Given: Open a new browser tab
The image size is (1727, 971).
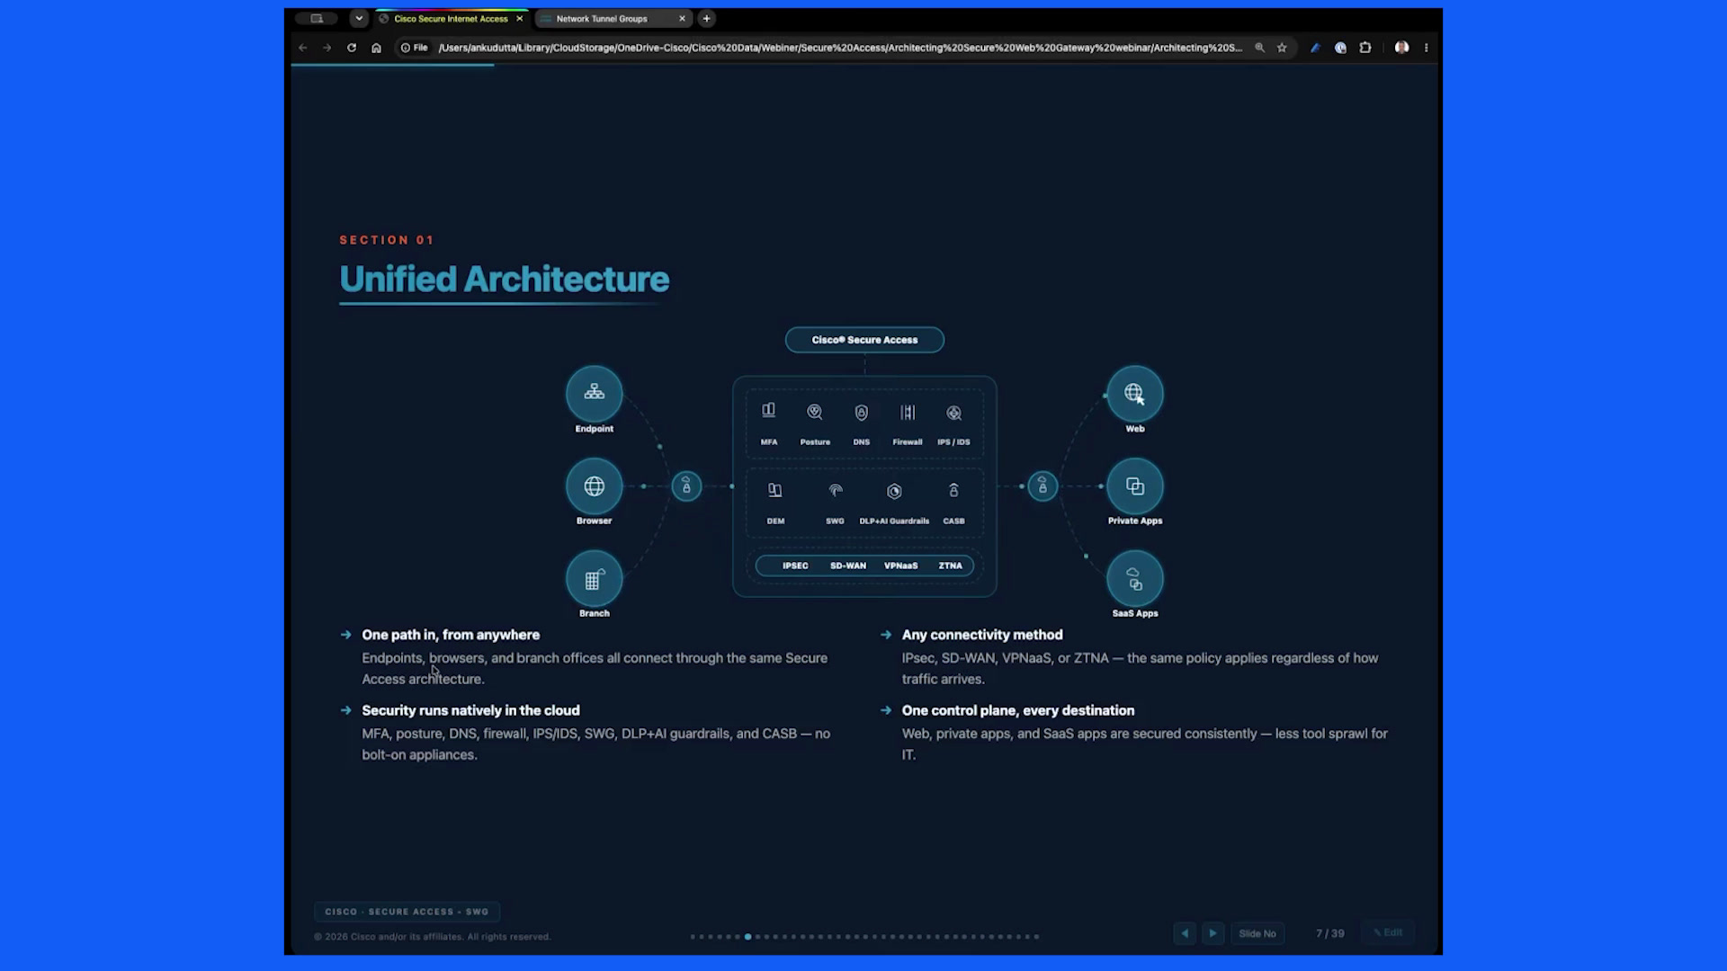Looking at the screenshot, I should [x=707, y=18].
